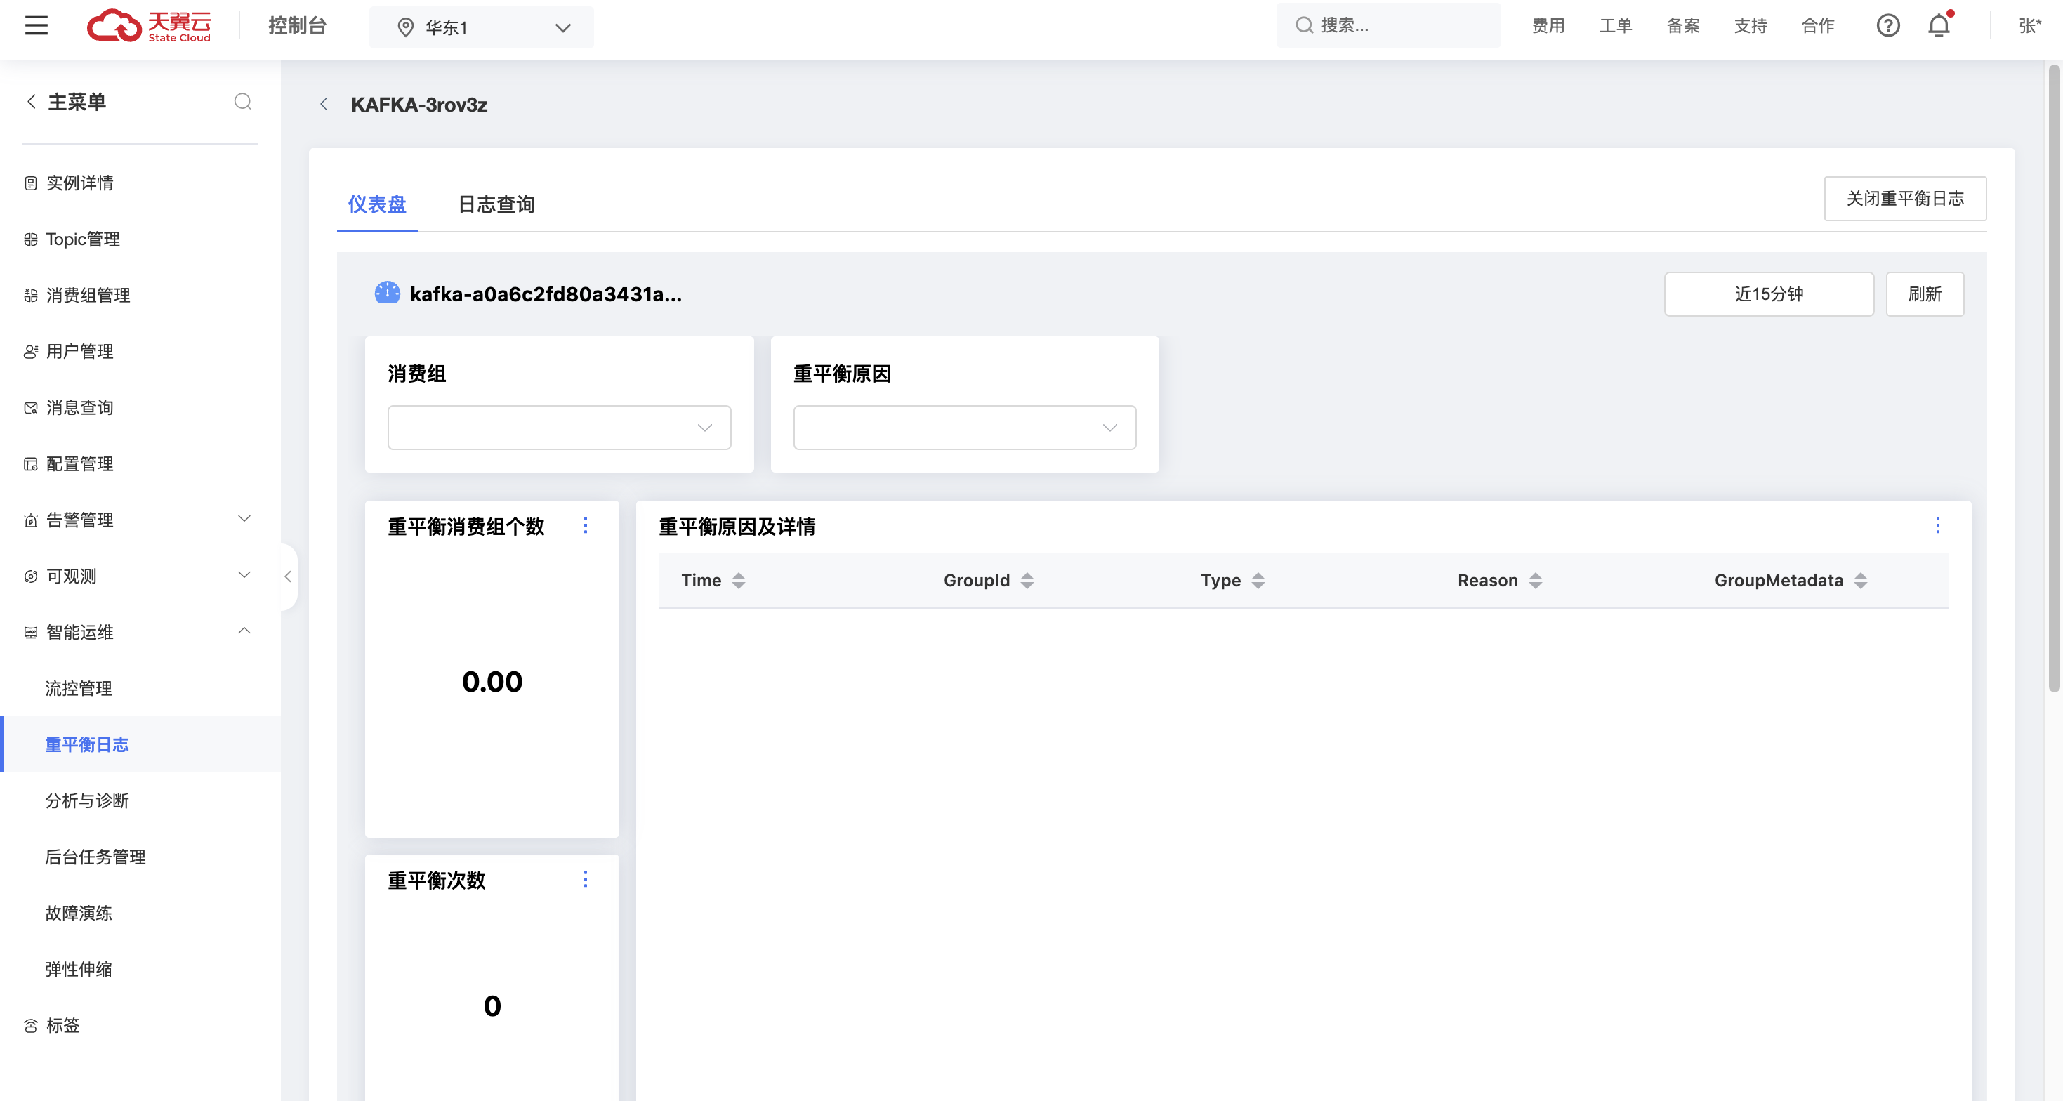Click the page vertical scrollbar

tap(2054, 378)
